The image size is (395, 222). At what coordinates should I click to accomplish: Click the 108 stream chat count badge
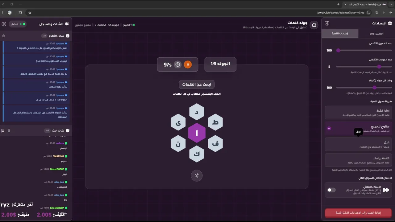click(47, 131)
